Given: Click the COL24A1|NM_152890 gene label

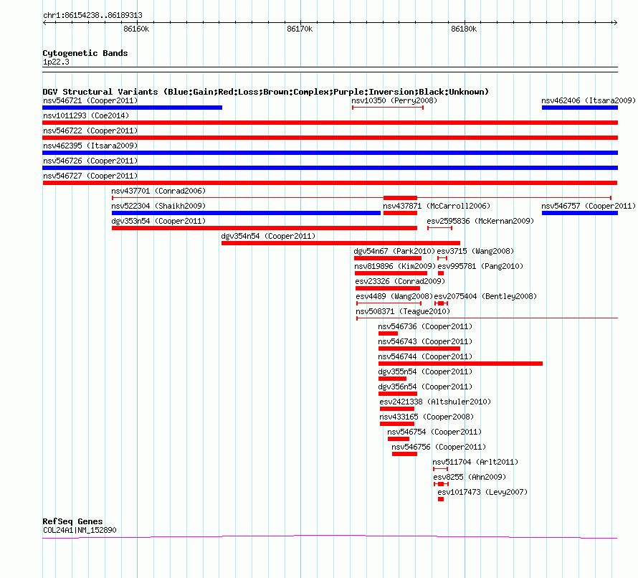Looking at the screenshot, I should tap(80, 530).
